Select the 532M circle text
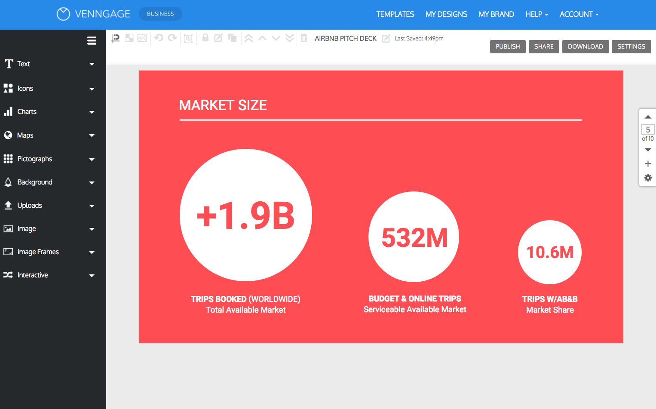This screenshot has width=656, height=409. 415,238
